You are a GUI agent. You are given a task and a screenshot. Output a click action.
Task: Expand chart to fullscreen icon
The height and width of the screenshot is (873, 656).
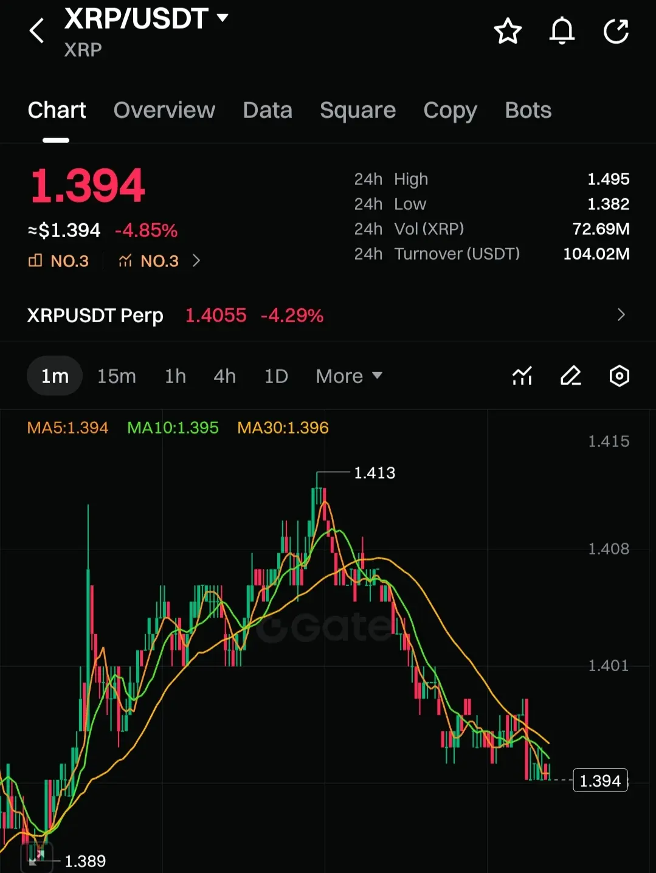[x=36, y=857]
